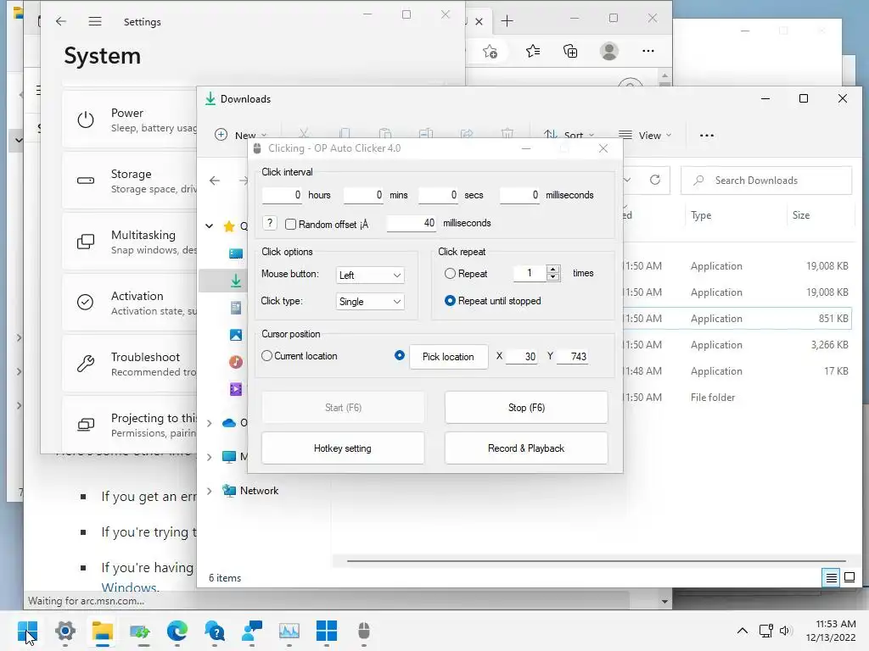Tick the Random offset checkbox
Screen dimensions: 869x651
(x=290, y=224)
